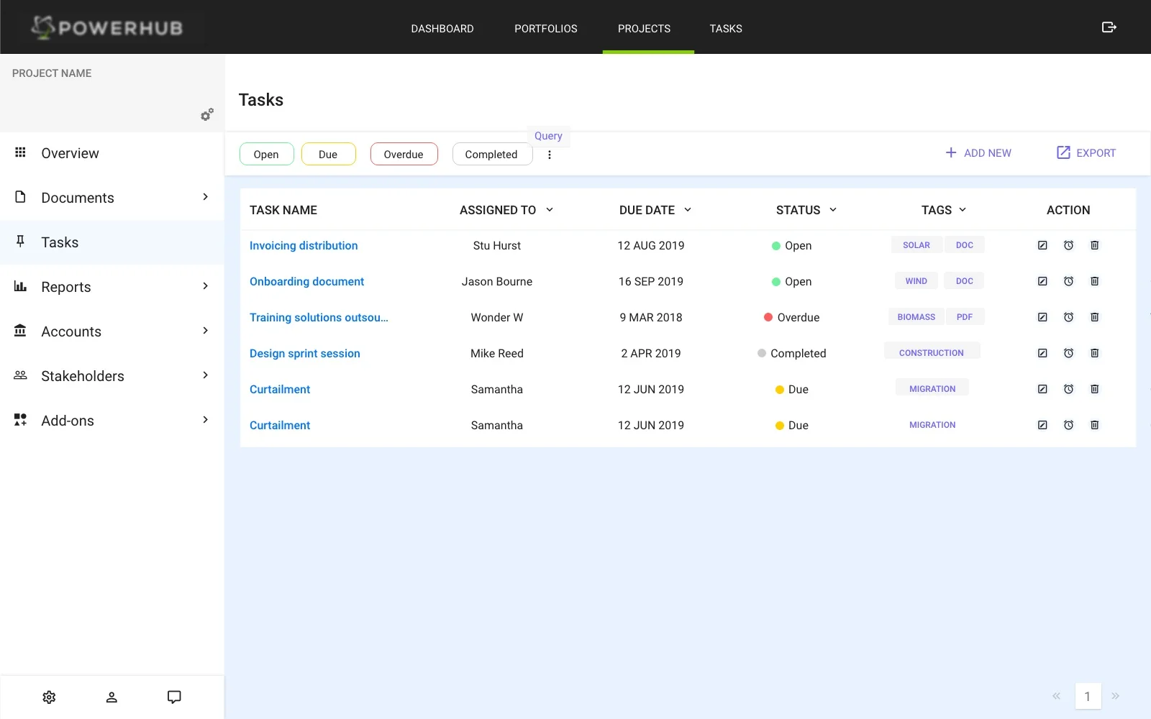The height and width of the screenshot is (719, 1151).
Task: Expand the Accounts sidebar chevron
Action: pos(205,331)
